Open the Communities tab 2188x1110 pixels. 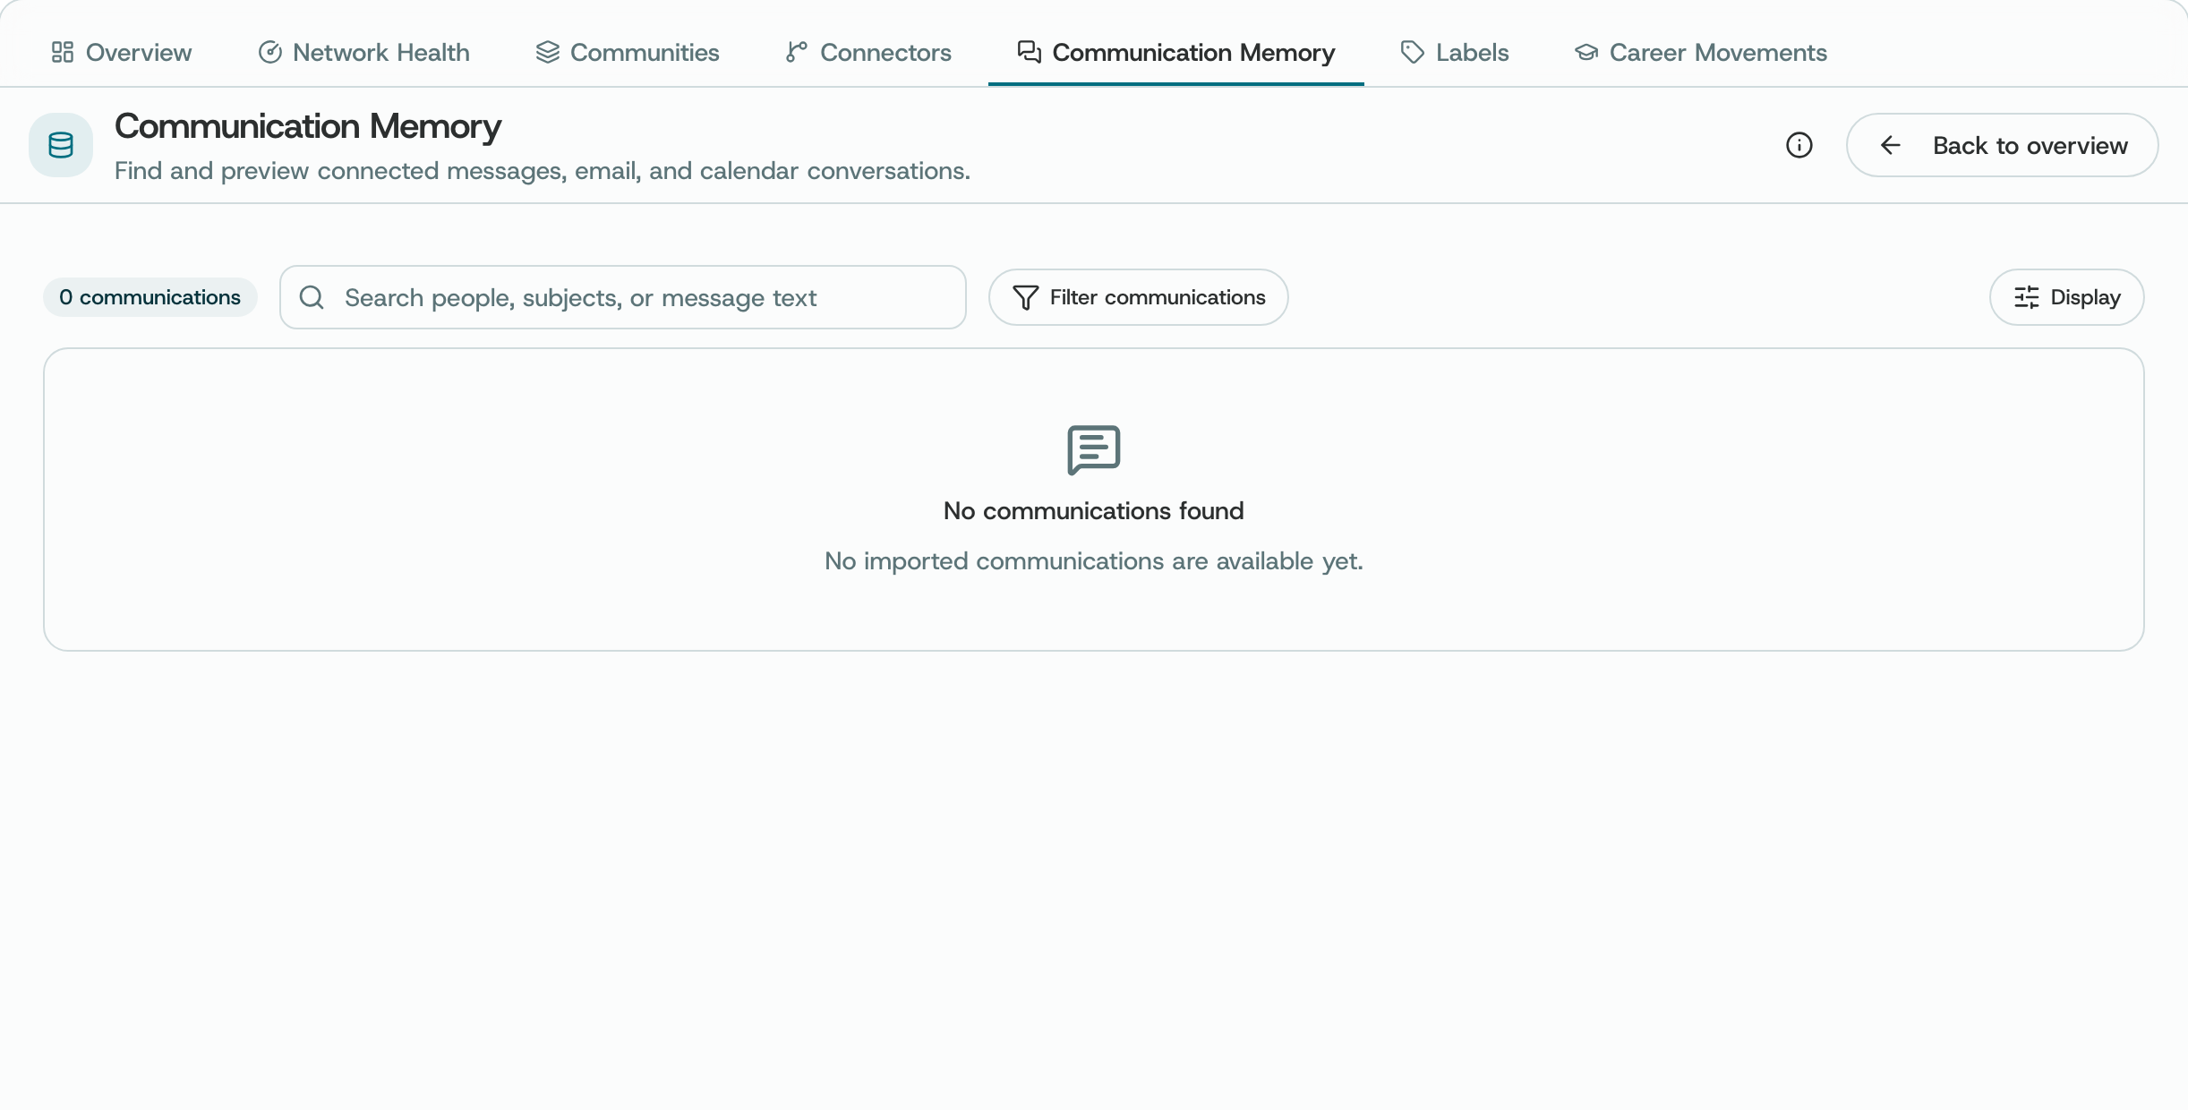627,52
